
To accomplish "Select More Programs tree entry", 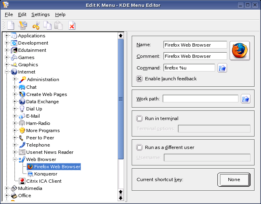I will 43,131.
